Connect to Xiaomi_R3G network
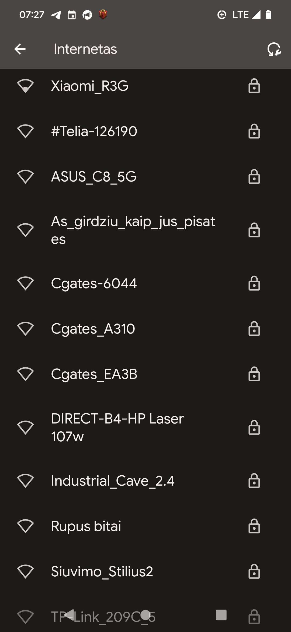The image size is (291, 632). click(x=90, y=86)
